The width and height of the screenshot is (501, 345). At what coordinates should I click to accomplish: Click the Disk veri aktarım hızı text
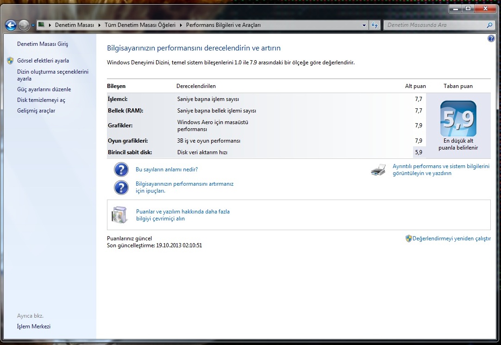point(202,152)
